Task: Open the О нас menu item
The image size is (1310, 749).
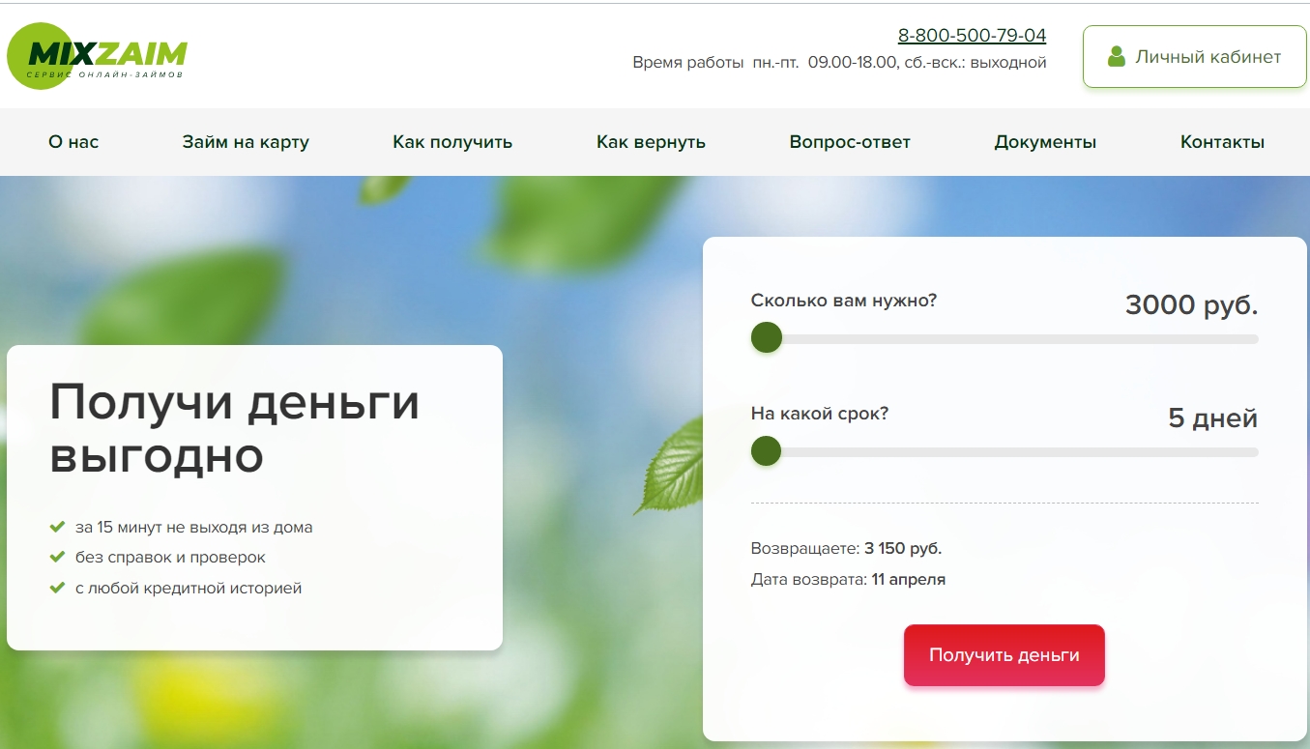Action: (73, 142)
